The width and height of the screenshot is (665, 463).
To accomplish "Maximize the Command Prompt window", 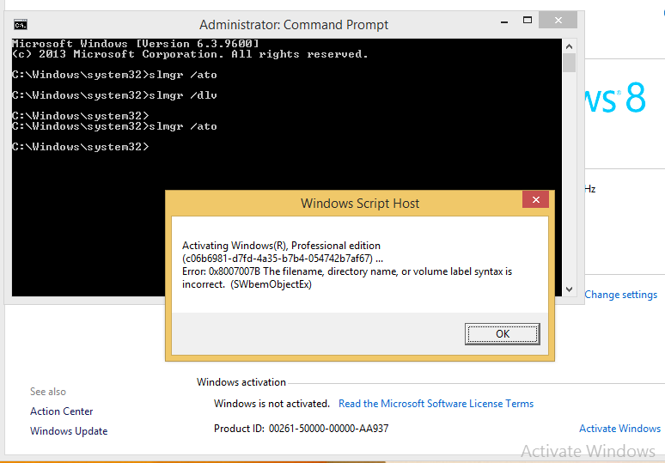I will point(528,20).
